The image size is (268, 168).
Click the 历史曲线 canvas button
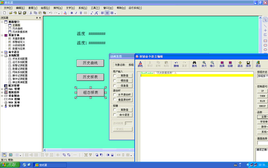(90, 63)
